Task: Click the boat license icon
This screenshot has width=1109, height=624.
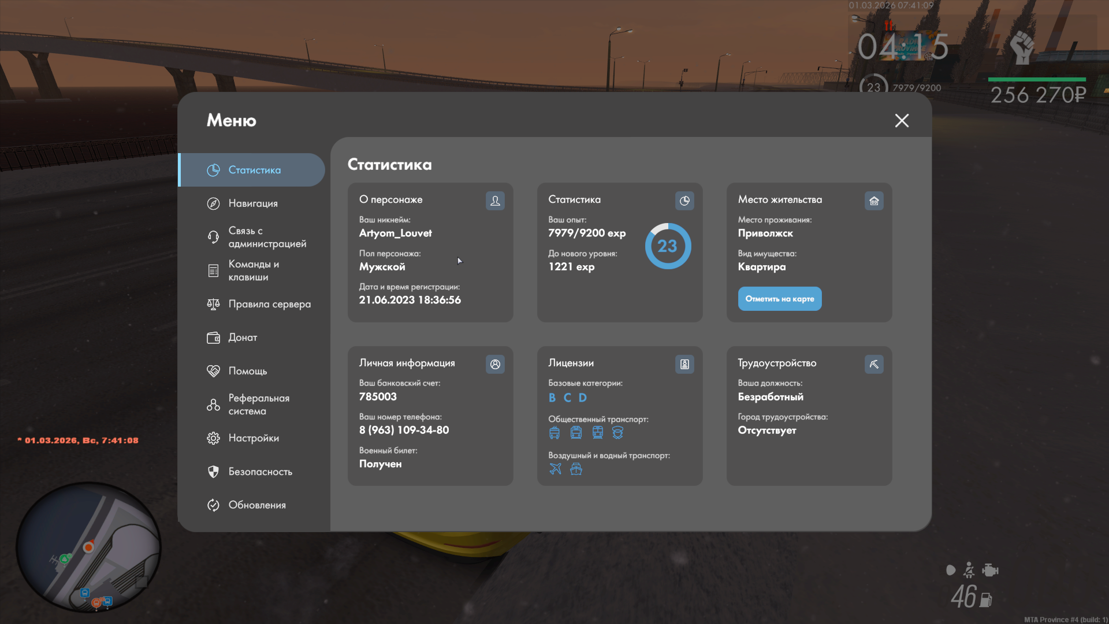Action: pos(576,469)
